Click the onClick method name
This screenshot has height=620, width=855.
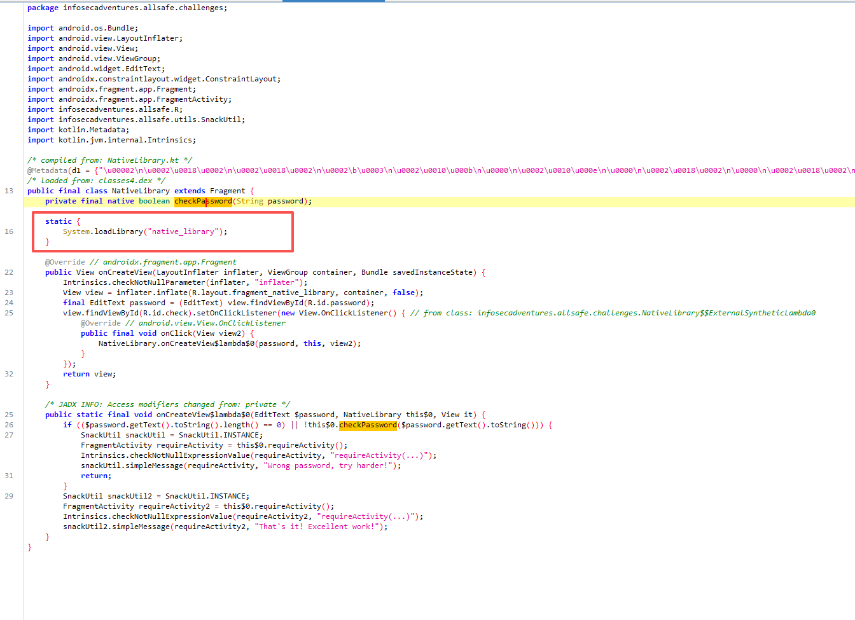click(x=176, y=333)
